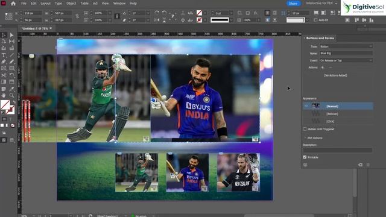Select the Note tool

point(4,89)
